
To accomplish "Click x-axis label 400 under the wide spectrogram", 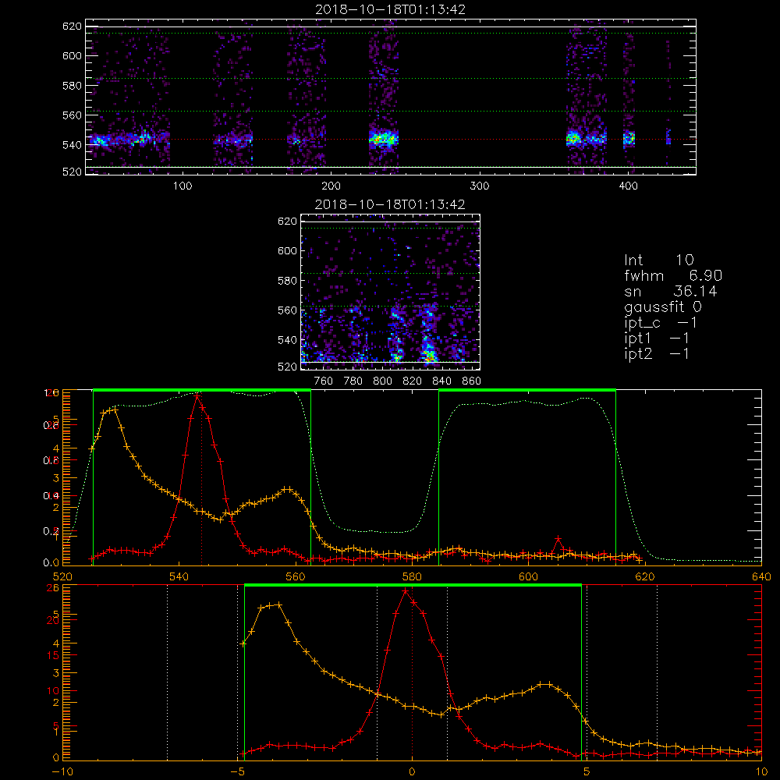I will tap(628, 186).
